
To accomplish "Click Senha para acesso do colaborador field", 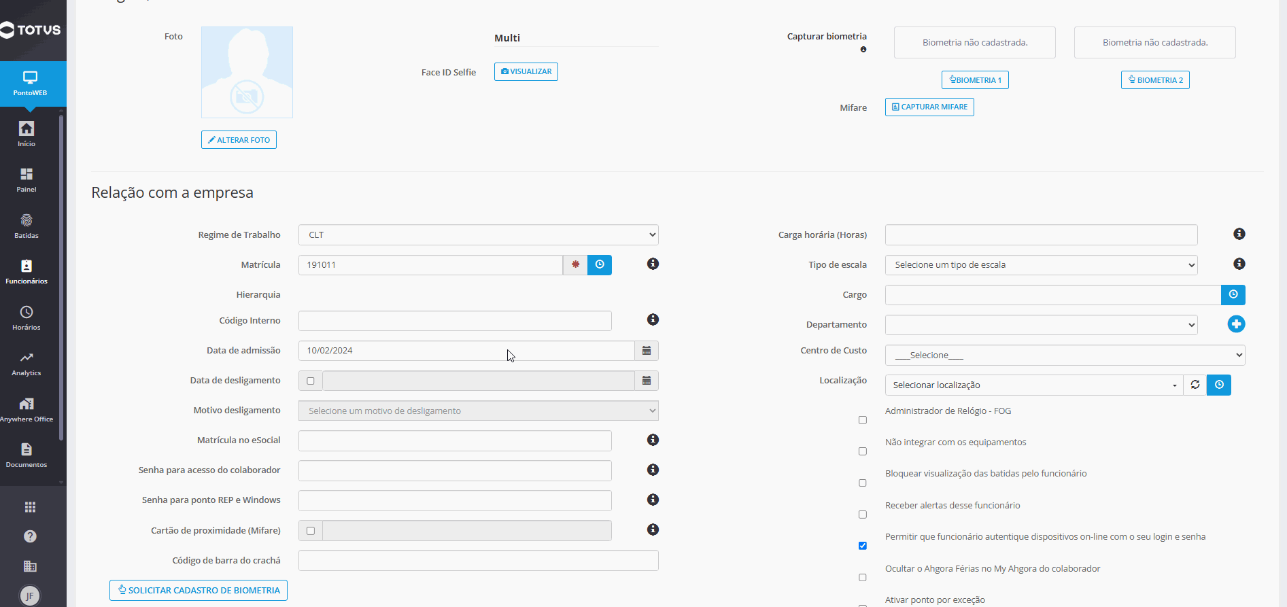I will 455,470.
